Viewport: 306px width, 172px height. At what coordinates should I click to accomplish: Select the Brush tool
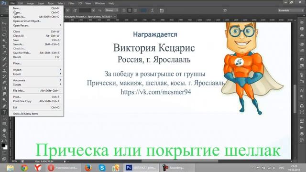[x=4, y=64]
